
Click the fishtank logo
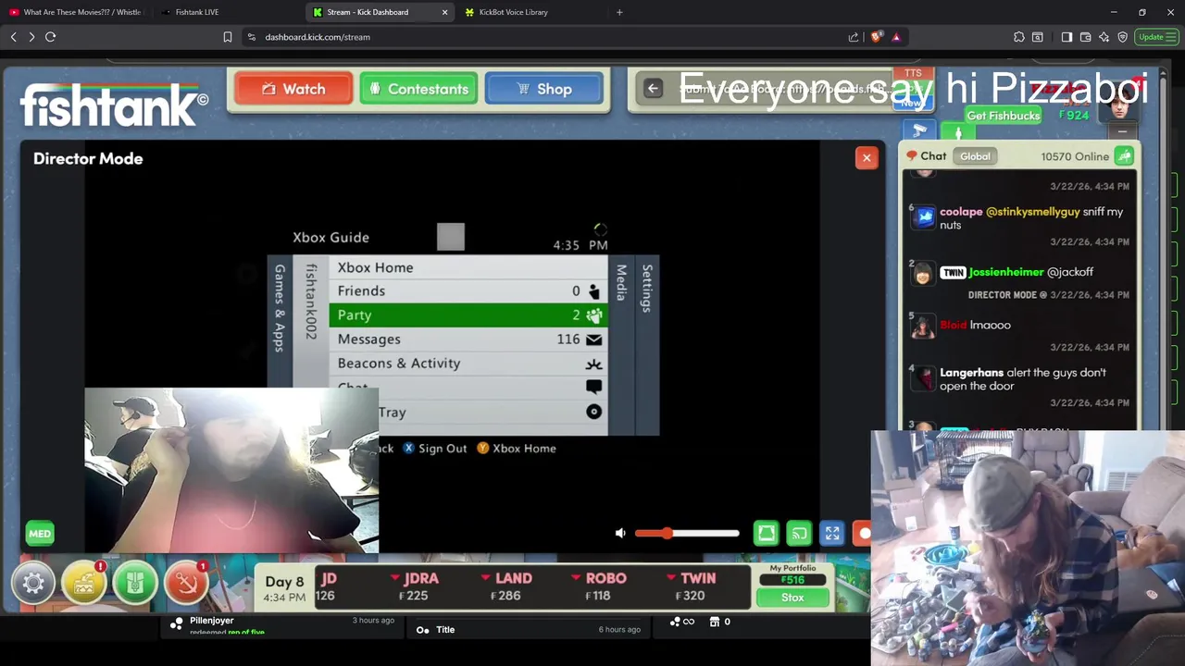(114, 105)
